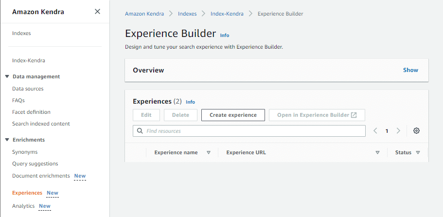Collapse the Data management section
Image resolution: width=443 pixels, height=217 pixels.
point(7,76)
